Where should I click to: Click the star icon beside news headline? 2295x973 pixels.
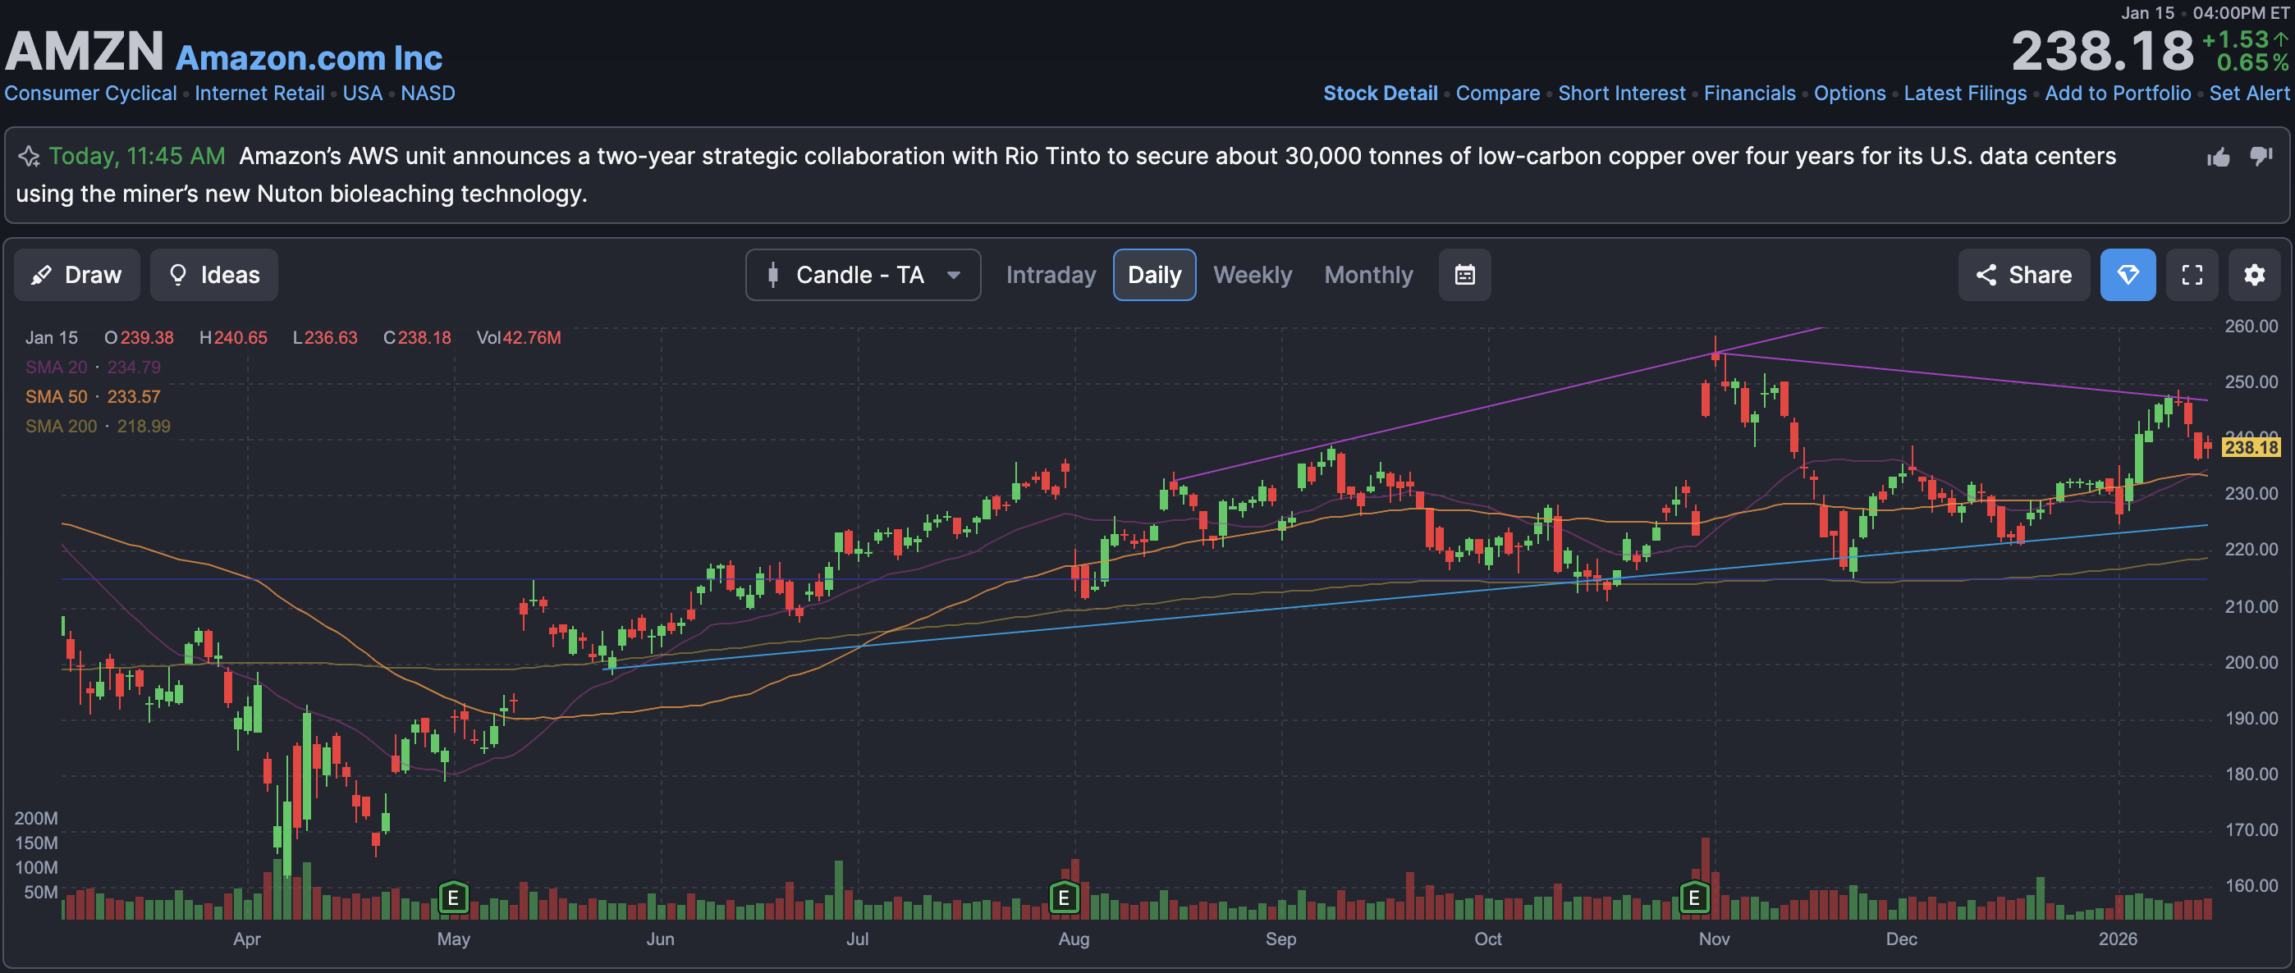tap(29, 157)
